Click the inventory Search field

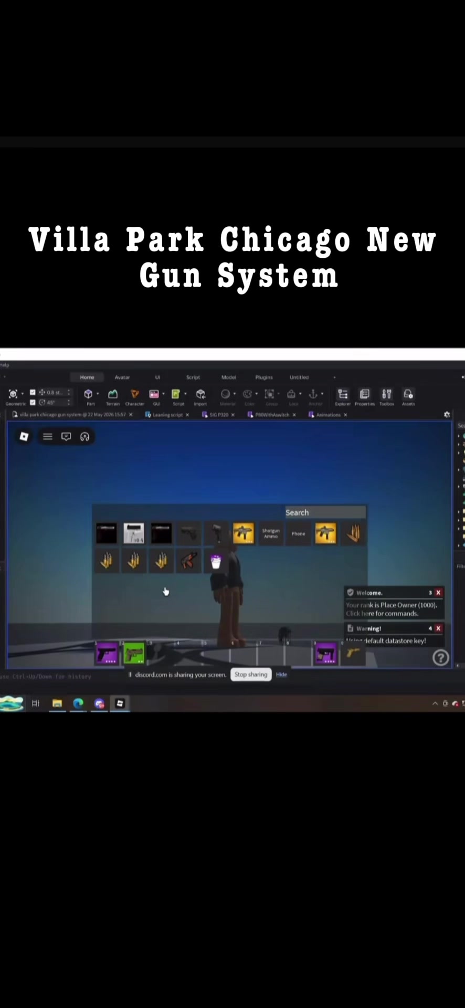(x=325, y=512)
